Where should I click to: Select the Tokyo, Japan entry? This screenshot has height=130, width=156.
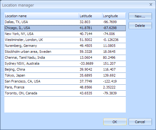65,75
